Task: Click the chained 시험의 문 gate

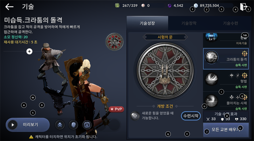Action: click(x=165, y=71)
